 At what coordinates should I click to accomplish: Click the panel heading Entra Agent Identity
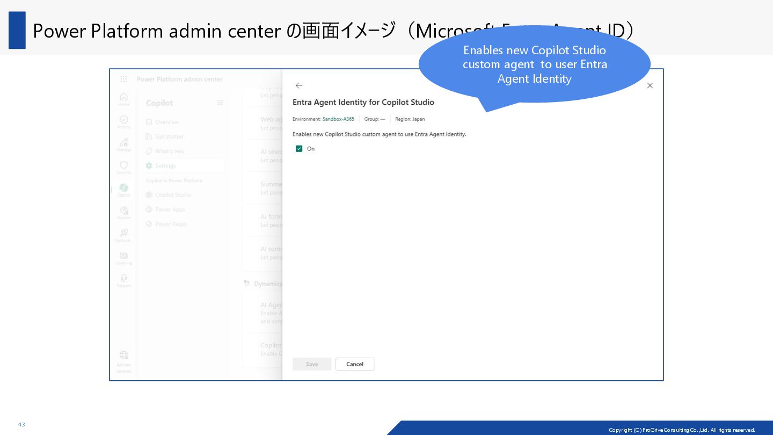(363, 102)
